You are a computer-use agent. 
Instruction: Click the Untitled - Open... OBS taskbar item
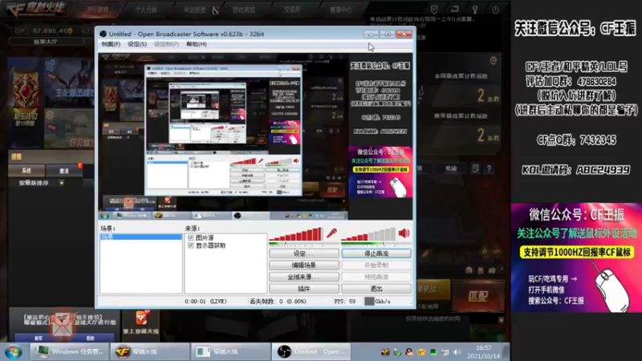pyautogui.click(x=311, y=351)
